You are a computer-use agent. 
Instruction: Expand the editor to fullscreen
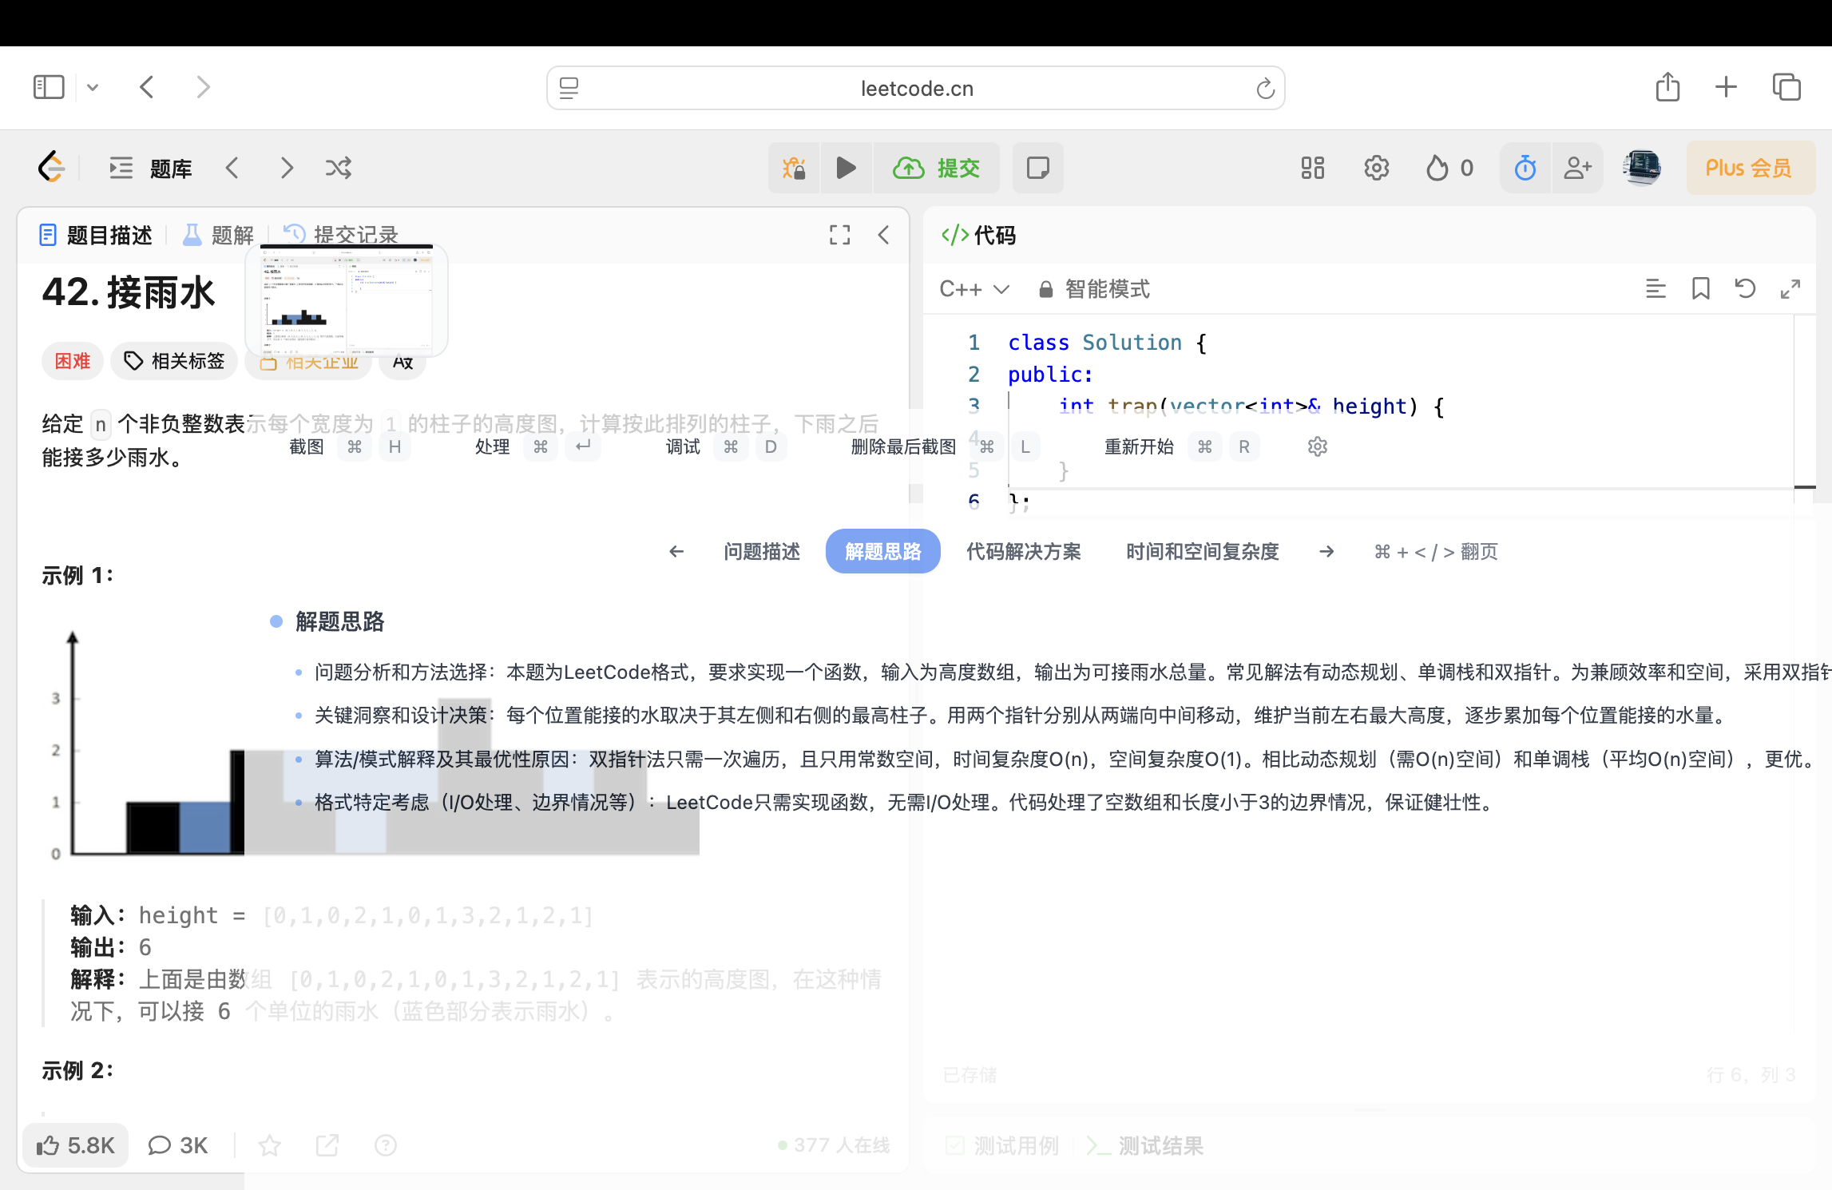1790,288
